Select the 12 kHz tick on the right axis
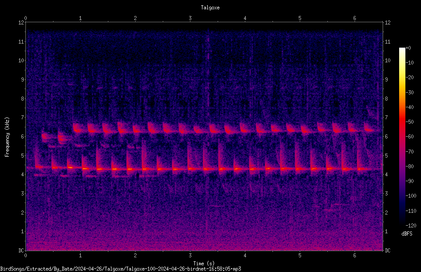This screenshot has width=421, height=272. tap(388, 23)
